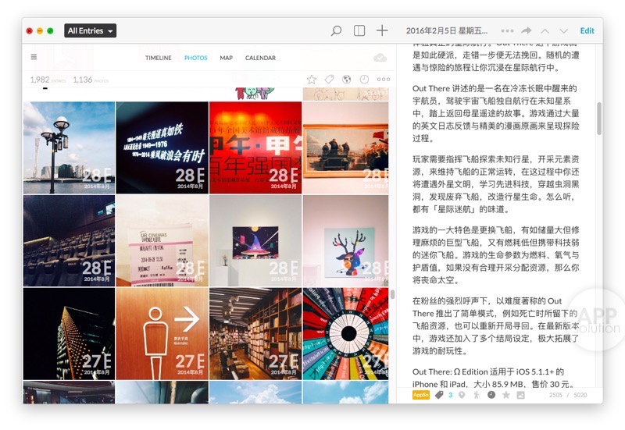This screenshot has width=625, height=430.
Task: Toggle the favorite star in entry footer
Action: tap(506, 395)
